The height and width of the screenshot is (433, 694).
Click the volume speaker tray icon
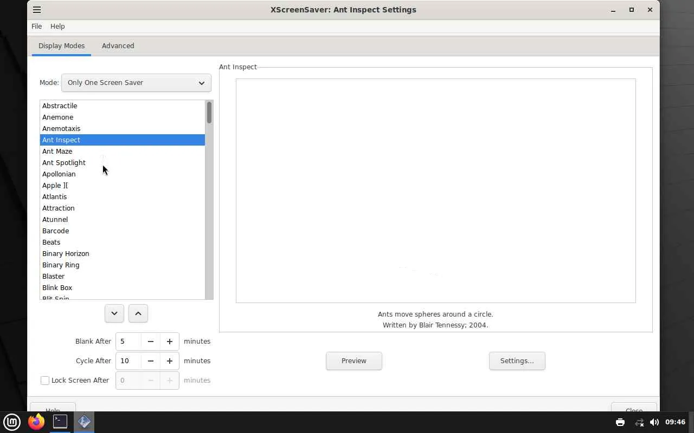pos(654,422)
